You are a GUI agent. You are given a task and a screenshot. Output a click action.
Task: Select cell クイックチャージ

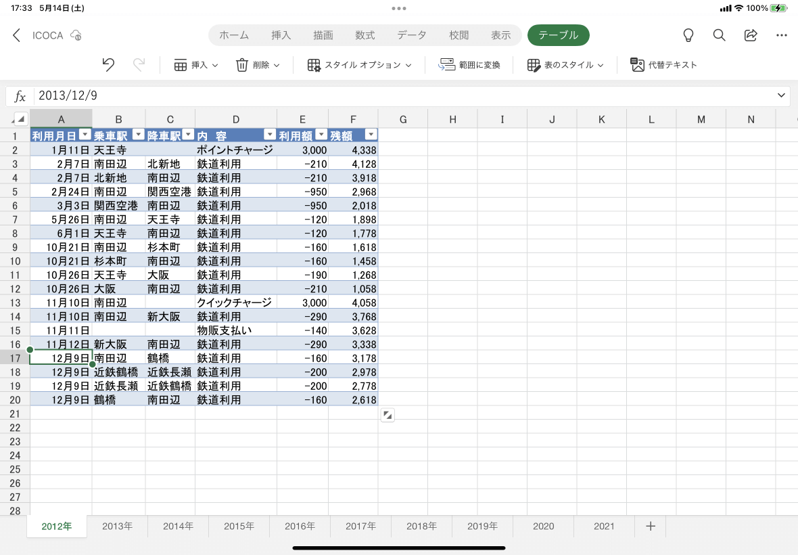pyautogui.click(x=235, y=303)
